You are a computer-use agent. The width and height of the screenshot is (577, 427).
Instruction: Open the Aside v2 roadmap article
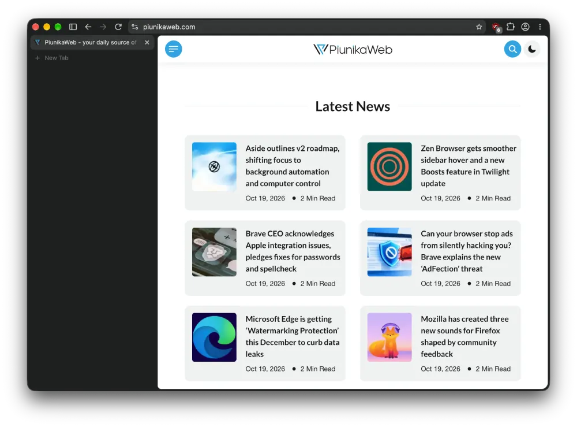point(293,166)
